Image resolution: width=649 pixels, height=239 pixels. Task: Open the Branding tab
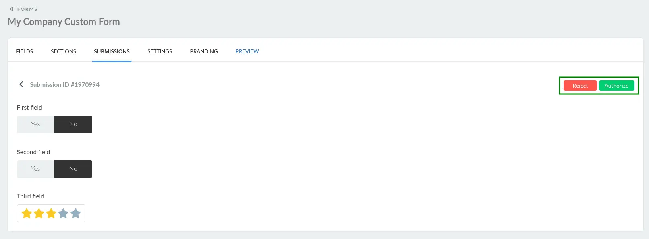204,51
